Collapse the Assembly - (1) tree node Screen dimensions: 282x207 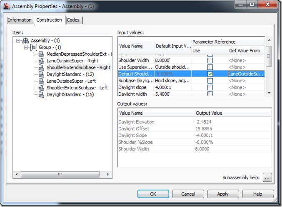click(18, 41)
